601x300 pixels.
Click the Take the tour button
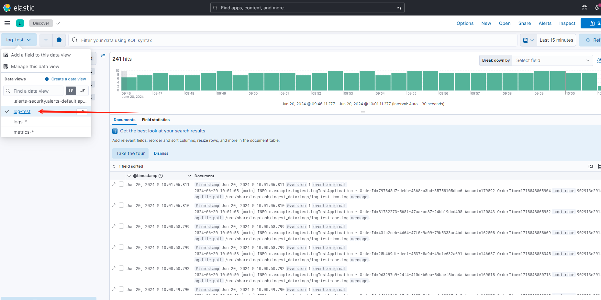[x=130, y=153]
